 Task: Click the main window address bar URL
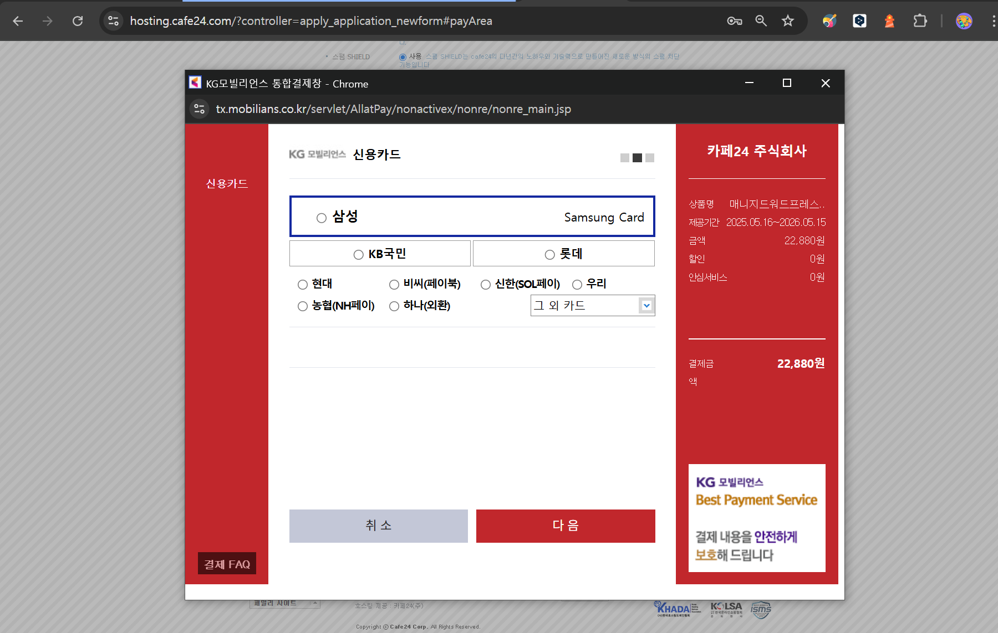[311, 21]
